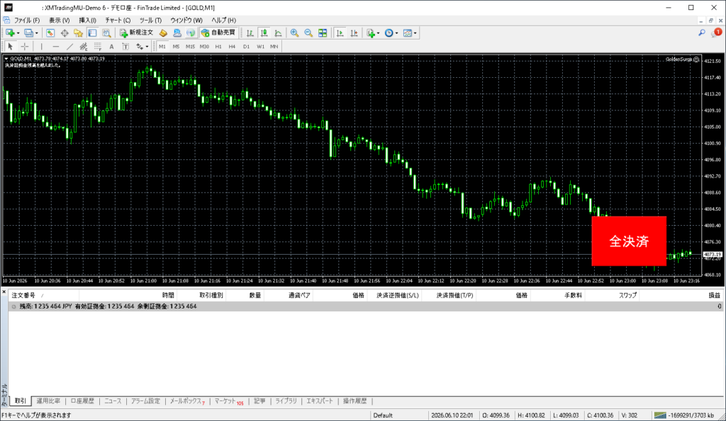Open the Data Window crosshair-circle icon
This screenshot has height=421, width=726.
click(65, 33)
